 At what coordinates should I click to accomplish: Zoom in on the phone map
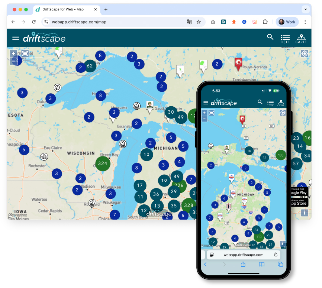204,113
